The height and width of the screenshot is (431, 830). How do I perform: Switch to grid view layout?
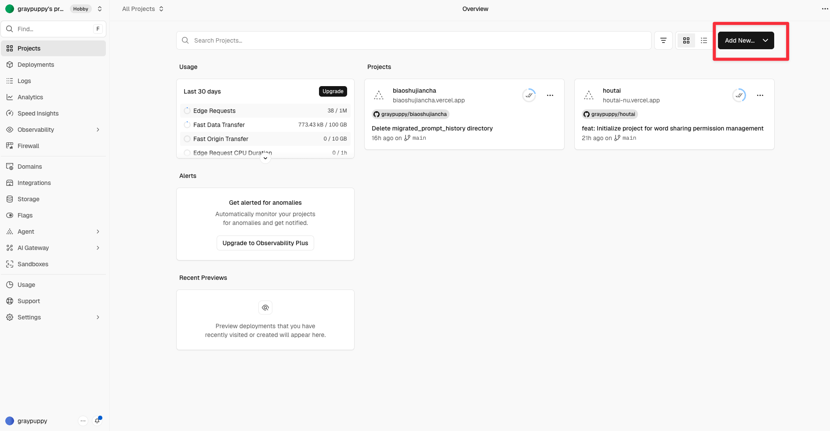686,40
